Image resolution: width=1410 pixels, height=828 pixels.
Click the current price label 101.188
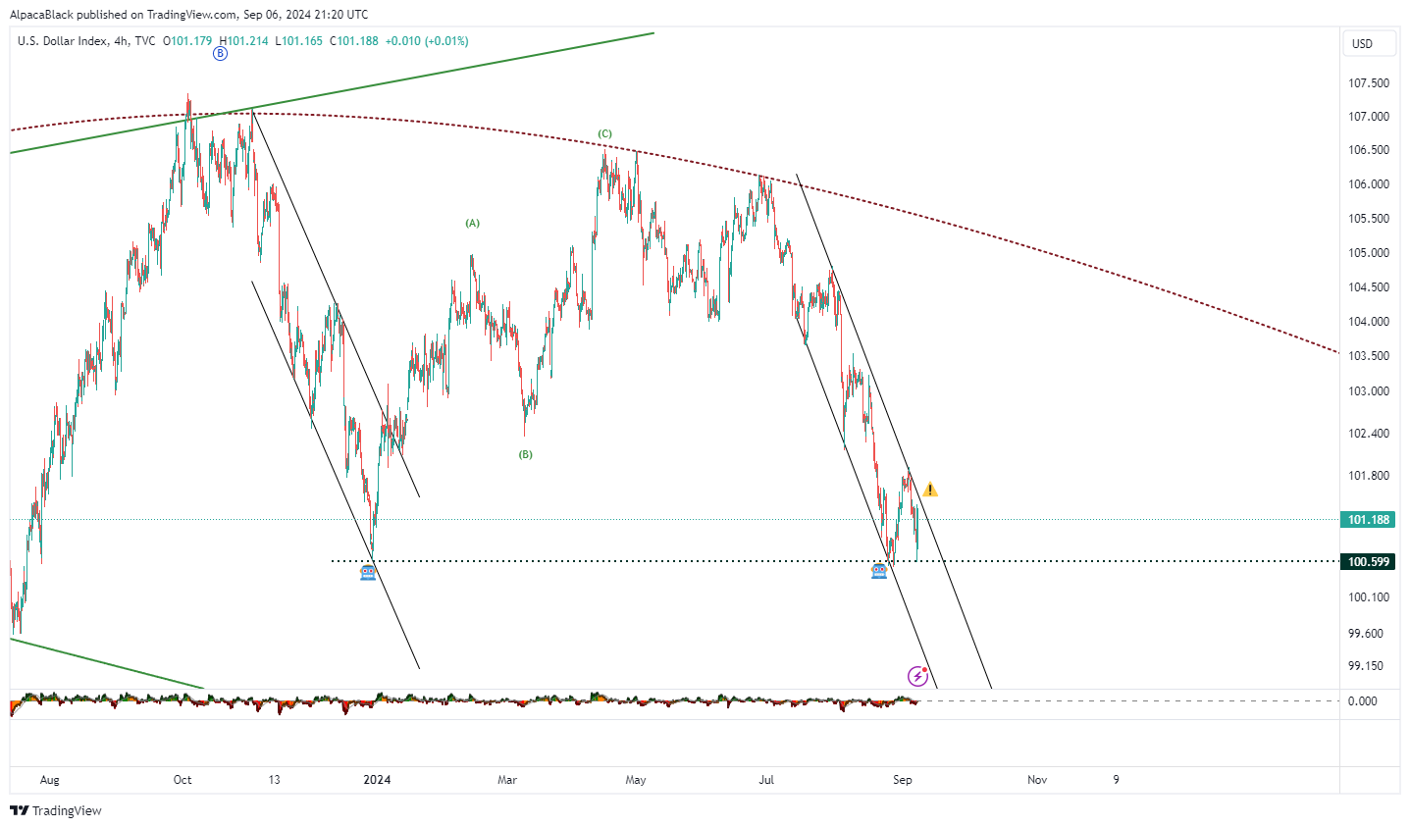tap(1369, 520)
